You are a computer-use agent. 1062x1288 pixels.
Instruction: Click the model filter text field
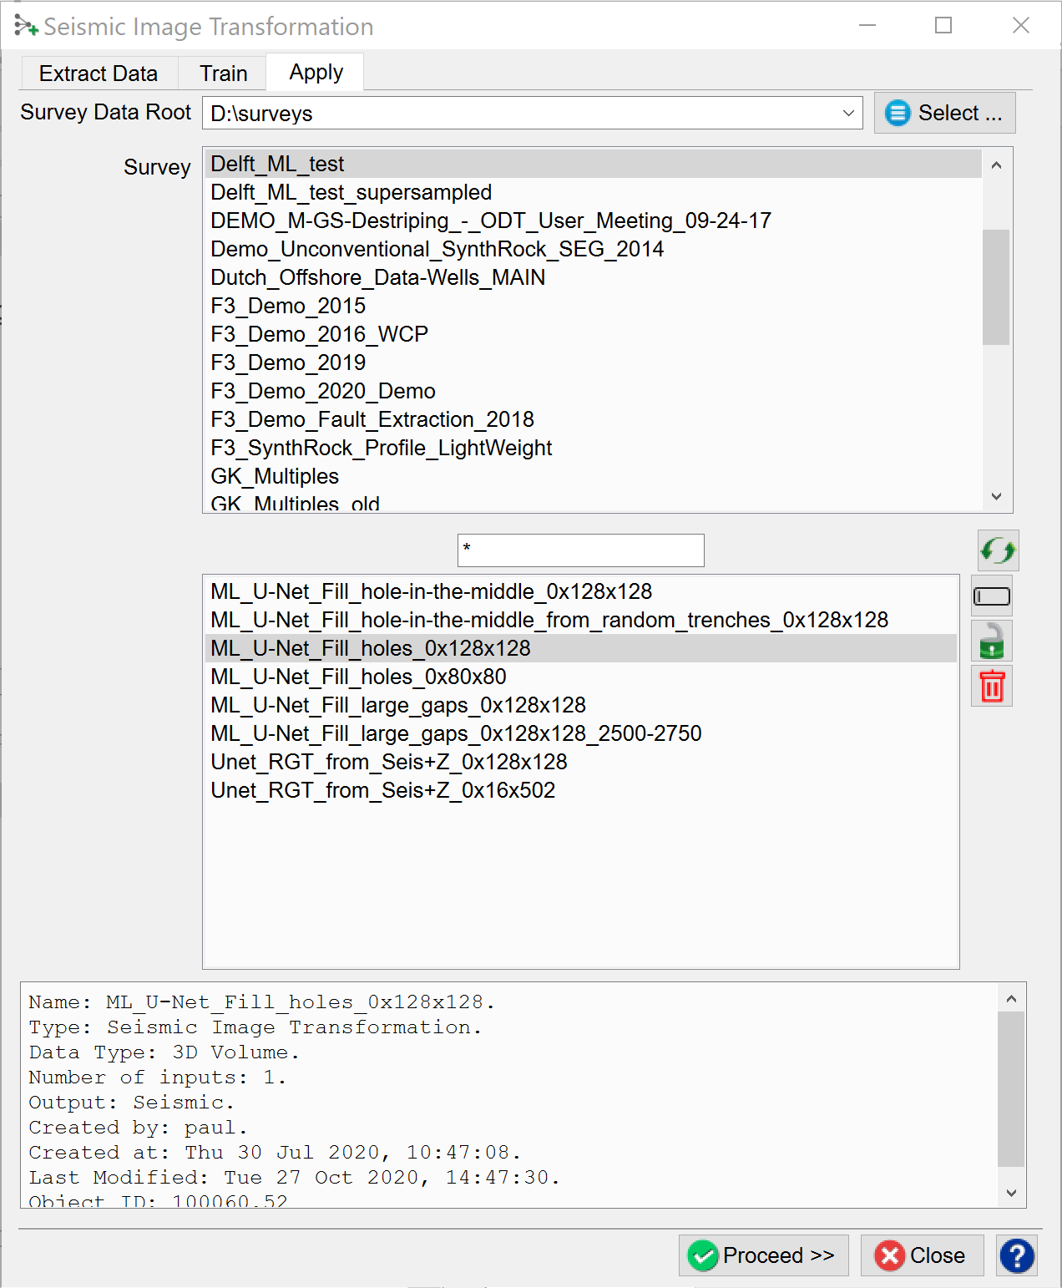580,550
